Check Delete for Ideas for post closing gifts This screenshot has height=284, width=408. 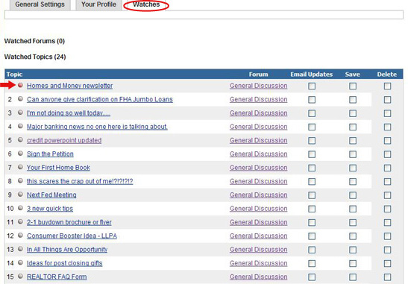(x=387, y=263)
